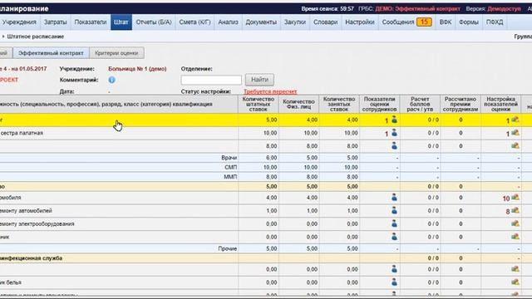Viewport: 532px width, 299px height.
Task: Click Настройка показателей оценки column header
Action: pyautogui.click(x=500, y=104)
